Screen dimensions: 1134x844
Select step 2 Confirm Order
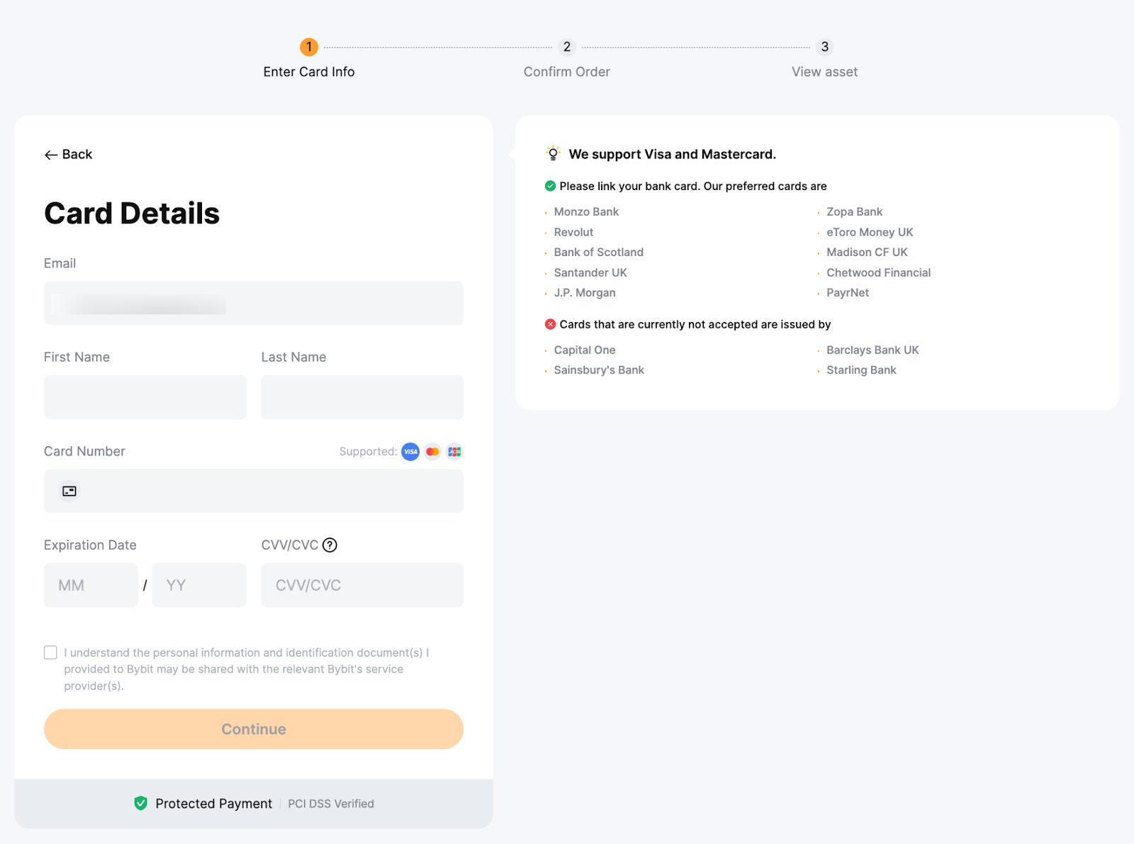(x=566, y=48)
